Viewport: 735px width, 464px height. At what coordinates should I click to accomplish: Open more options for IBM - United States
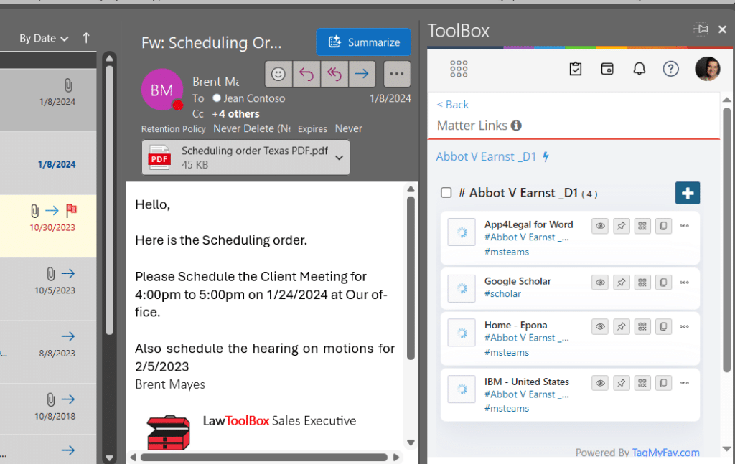(684, 384)
